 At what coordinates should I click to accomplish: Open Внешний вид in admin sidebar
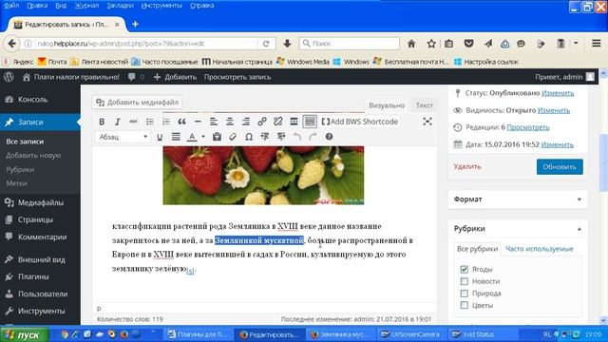click(40, 259)
